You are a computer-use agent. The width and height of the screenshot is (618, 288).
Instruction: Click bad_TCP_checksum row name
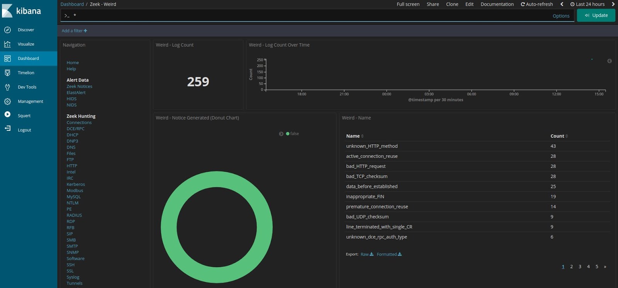click(x=367, y=176)
